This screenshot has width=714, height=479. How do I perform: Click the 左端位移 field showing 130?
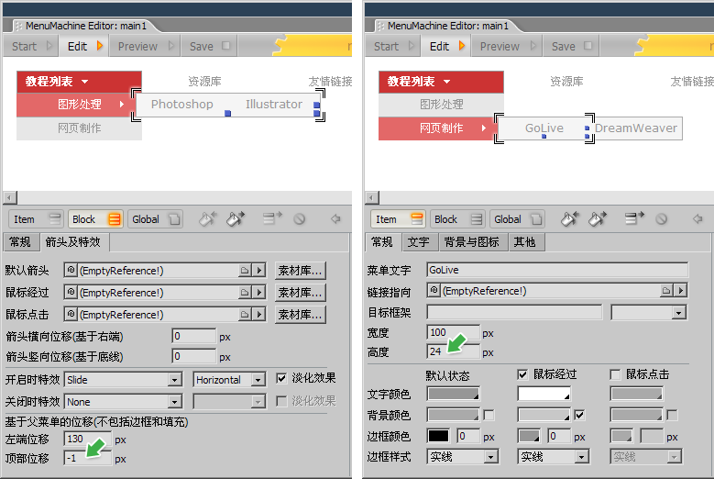88,439
